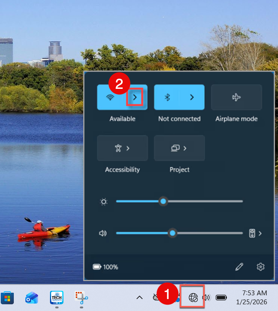
Task: Launch Outlook from the taskbar
Action: click(x=32, y=298)
